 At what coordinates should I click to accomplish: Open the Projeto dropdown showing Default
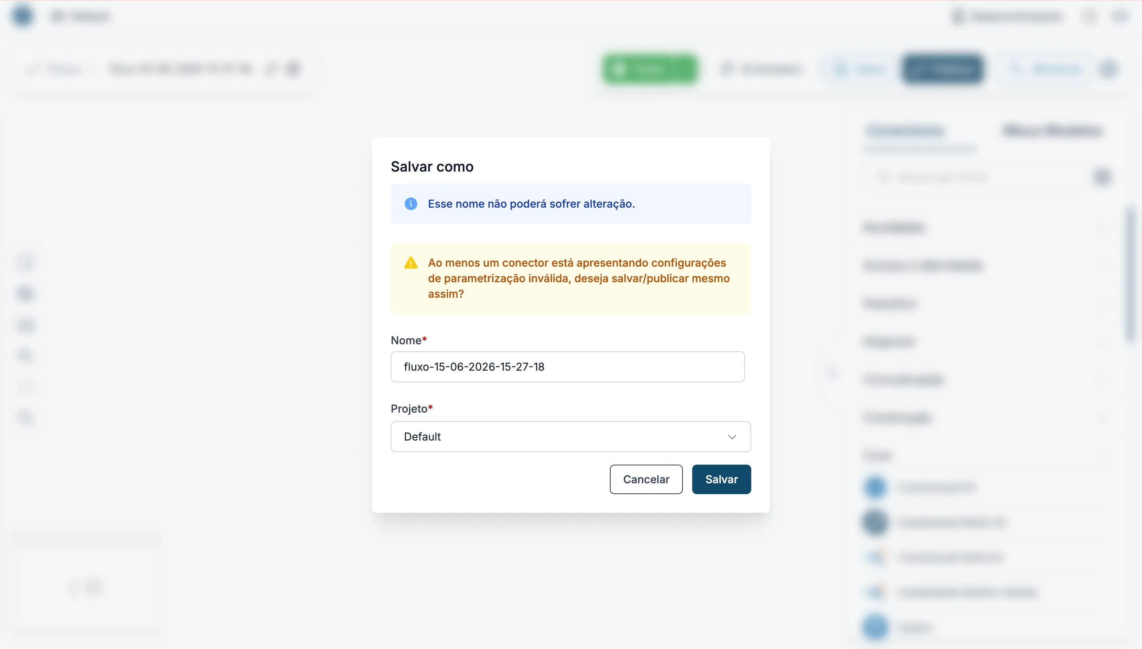click(571, 436)
